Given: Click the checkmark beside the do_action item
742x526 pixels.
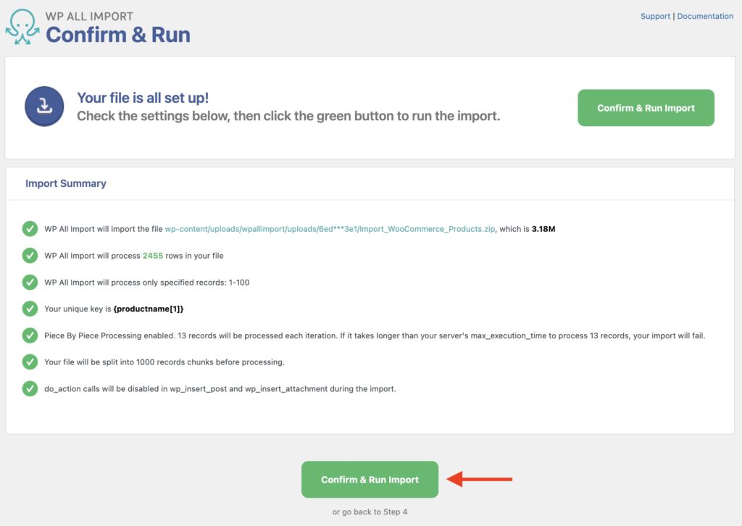Looking at the screenshot, I should click(30, 388).
